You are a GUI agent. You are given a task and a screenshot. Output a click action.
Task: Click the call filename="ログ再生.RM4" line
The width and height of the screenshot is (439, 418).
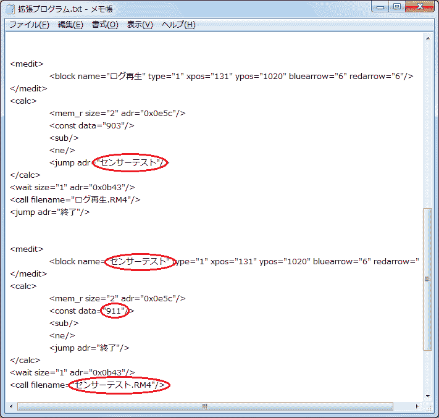(75, 199)
